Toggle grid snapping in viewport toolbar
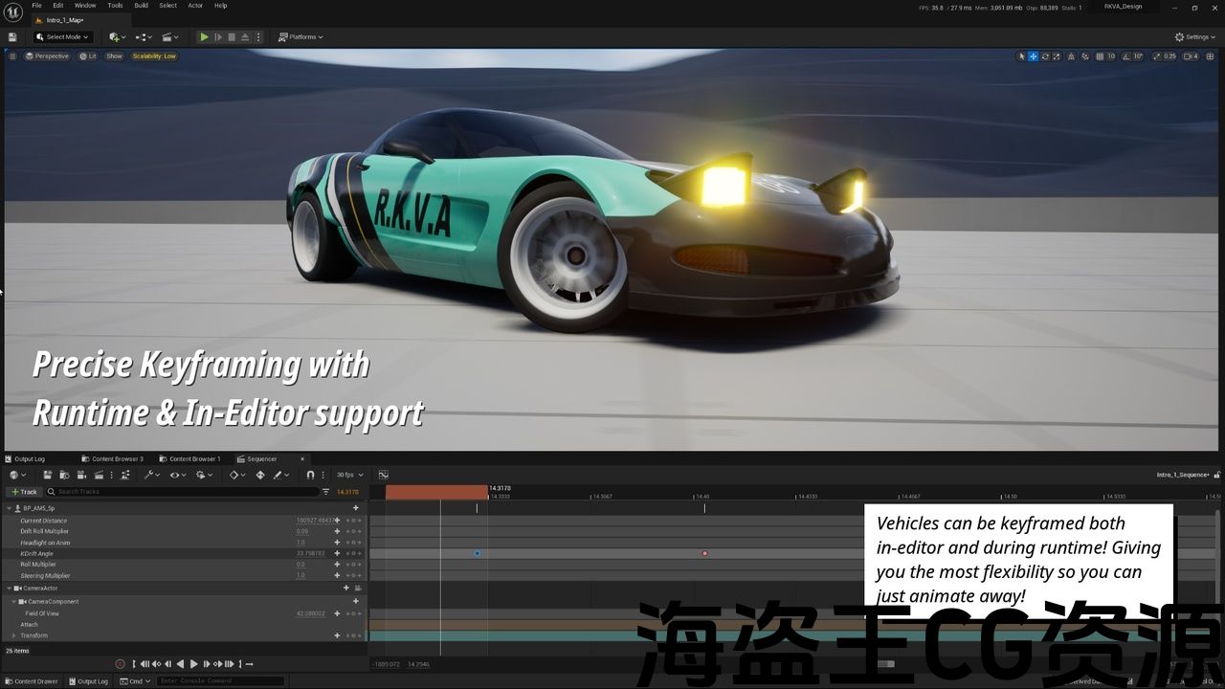The width and height of the screenshot is (1225, 689). click(1100, 56)
